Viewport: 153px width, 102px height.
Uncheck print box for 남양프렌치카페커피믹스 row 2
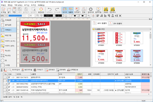[x=9, y=81]
